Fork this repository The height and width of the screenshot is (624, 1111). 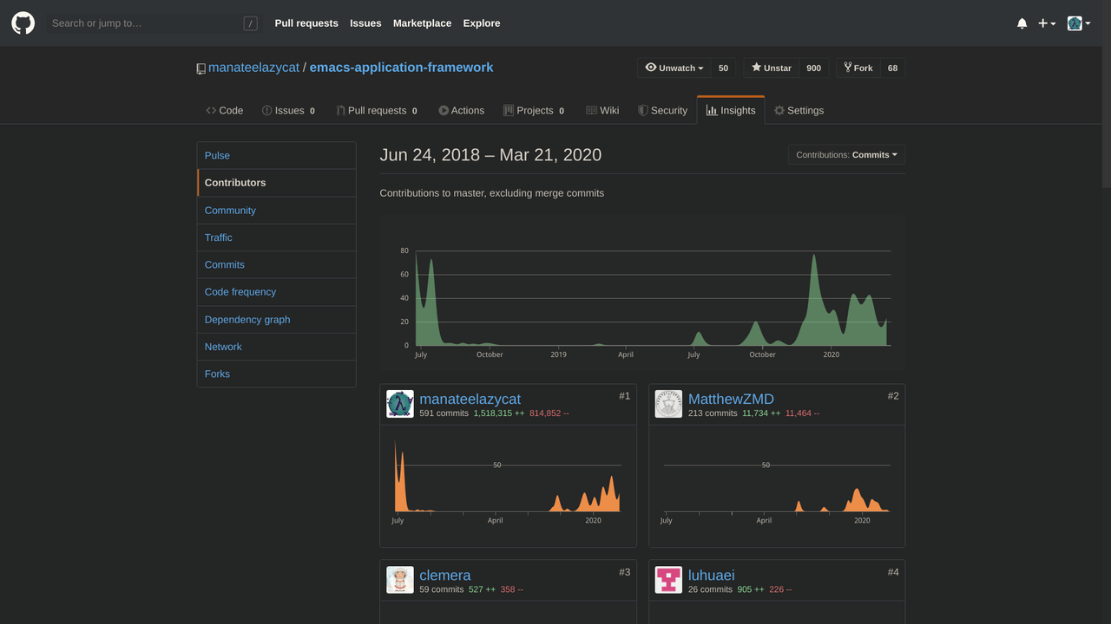[858, 68]
